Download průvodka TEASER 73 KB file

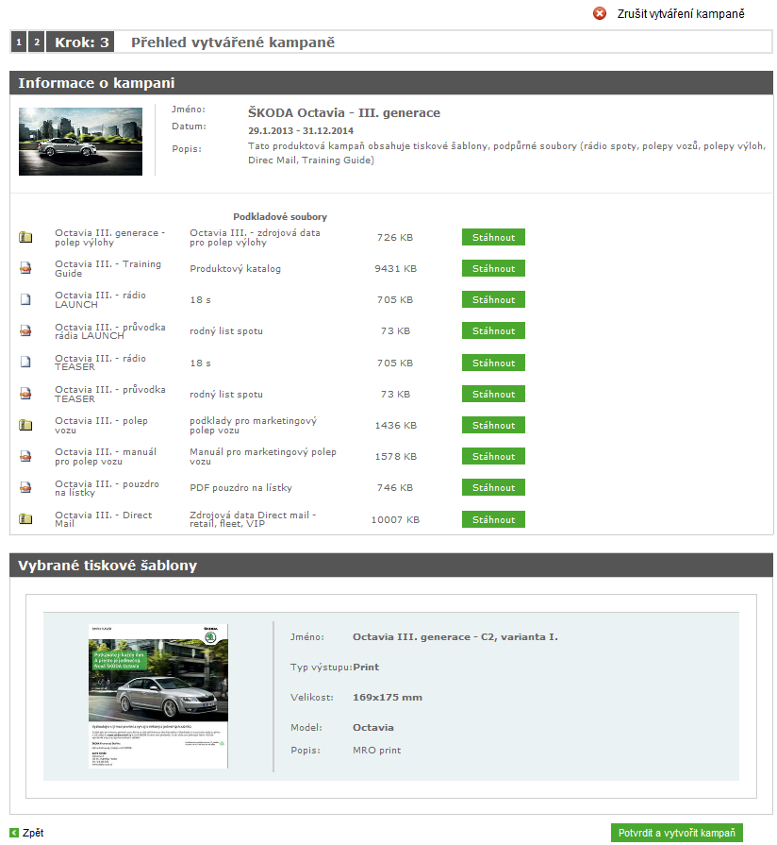point(493,394)
